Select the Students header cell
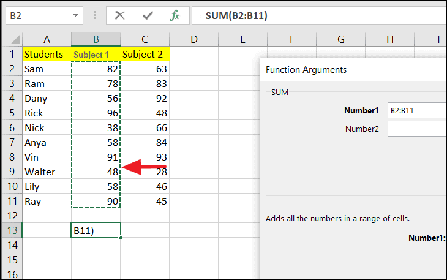This screenshot has width=447, height=280. [x=47, y=55]
